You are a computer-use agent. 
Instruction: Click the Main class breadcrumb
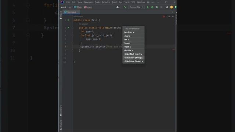[x=78, y=7]
